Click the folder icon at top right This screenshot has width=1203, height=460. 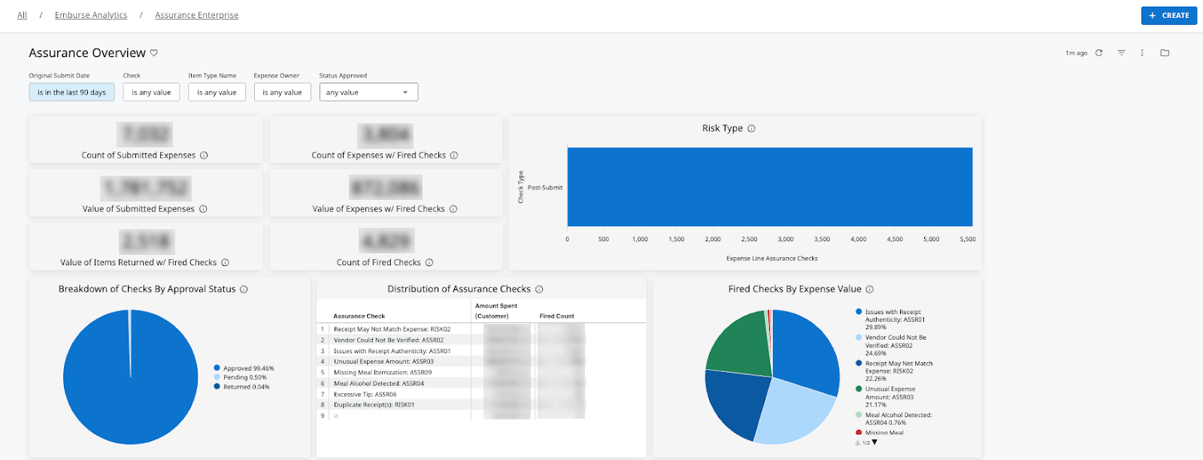tap(1165, 53)
